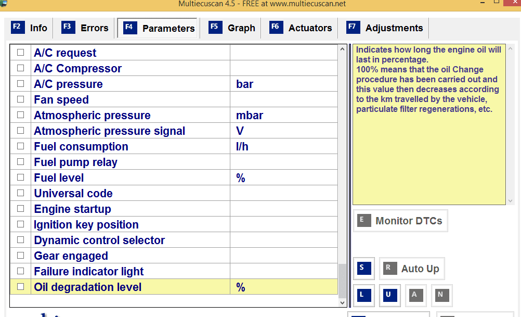Tick the Fuel consumption checkbox

(21, 146)
